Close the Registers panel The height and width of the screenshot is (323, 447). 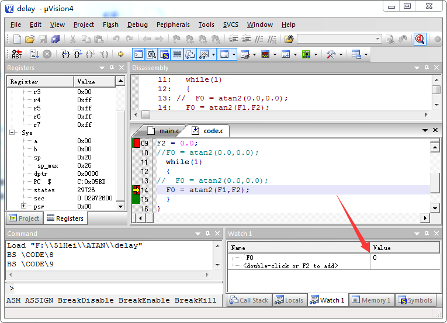(122, 68)
